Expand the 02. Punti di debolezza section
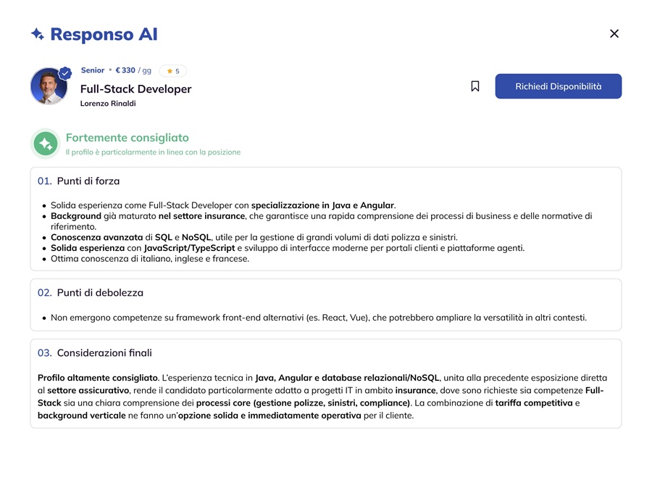This screenshot has width=652, height=483. 91,293
